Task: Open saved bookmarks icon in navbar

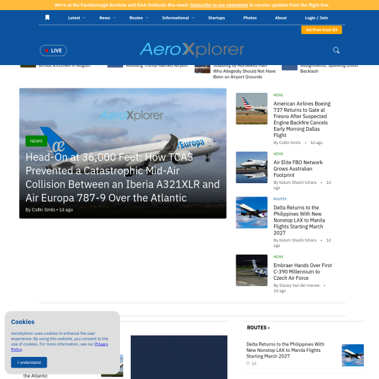Action: click(x=47, y=18)
